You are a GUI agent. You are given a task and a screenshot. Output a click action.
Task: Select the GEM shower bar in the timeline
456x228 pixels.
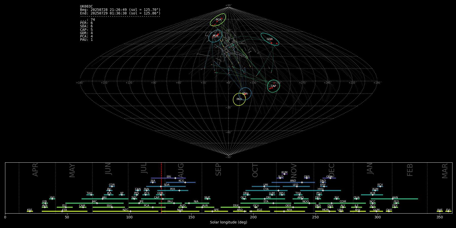[329, 178]
